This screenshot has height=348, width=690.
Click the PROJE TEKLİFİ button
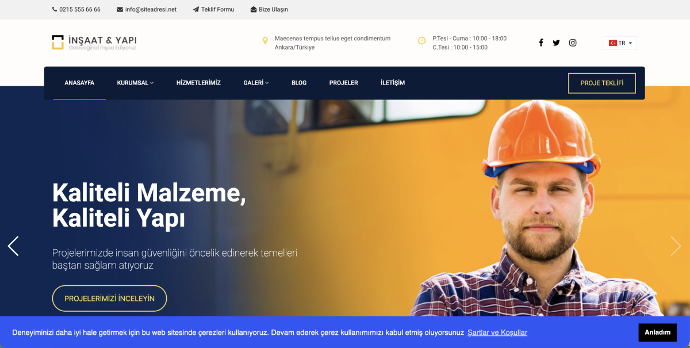[601, 83]
